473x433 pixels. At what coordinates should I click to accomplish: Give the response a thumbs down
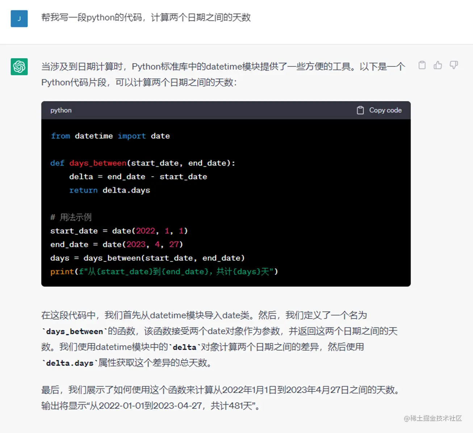(x=454, y=65)
